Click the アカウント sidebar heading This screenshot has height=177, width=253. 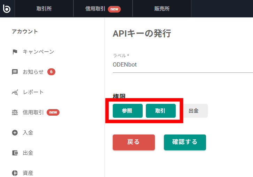click(25, 32)
